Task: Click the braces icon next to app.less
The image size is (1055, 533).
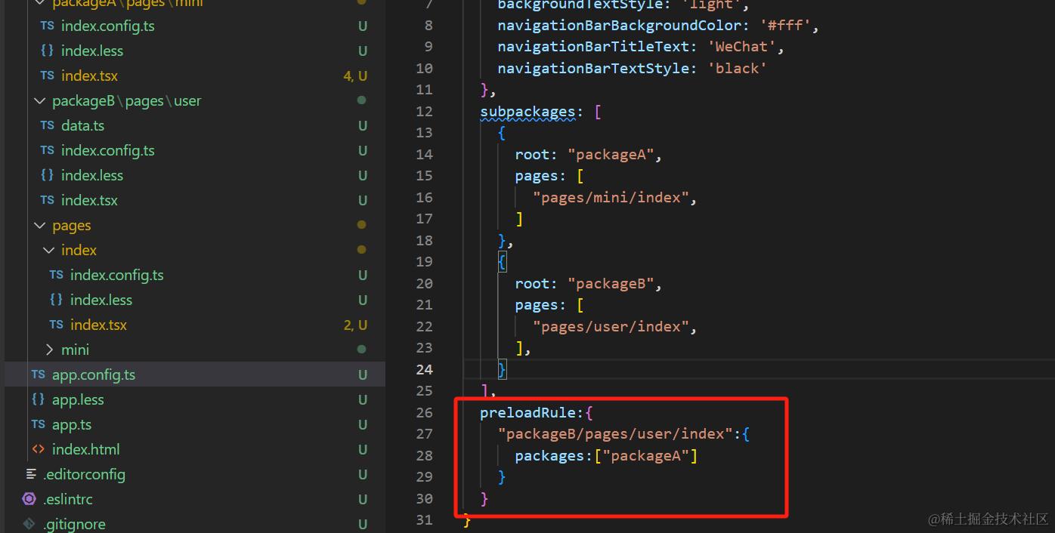Action: (x=38, y=399)
